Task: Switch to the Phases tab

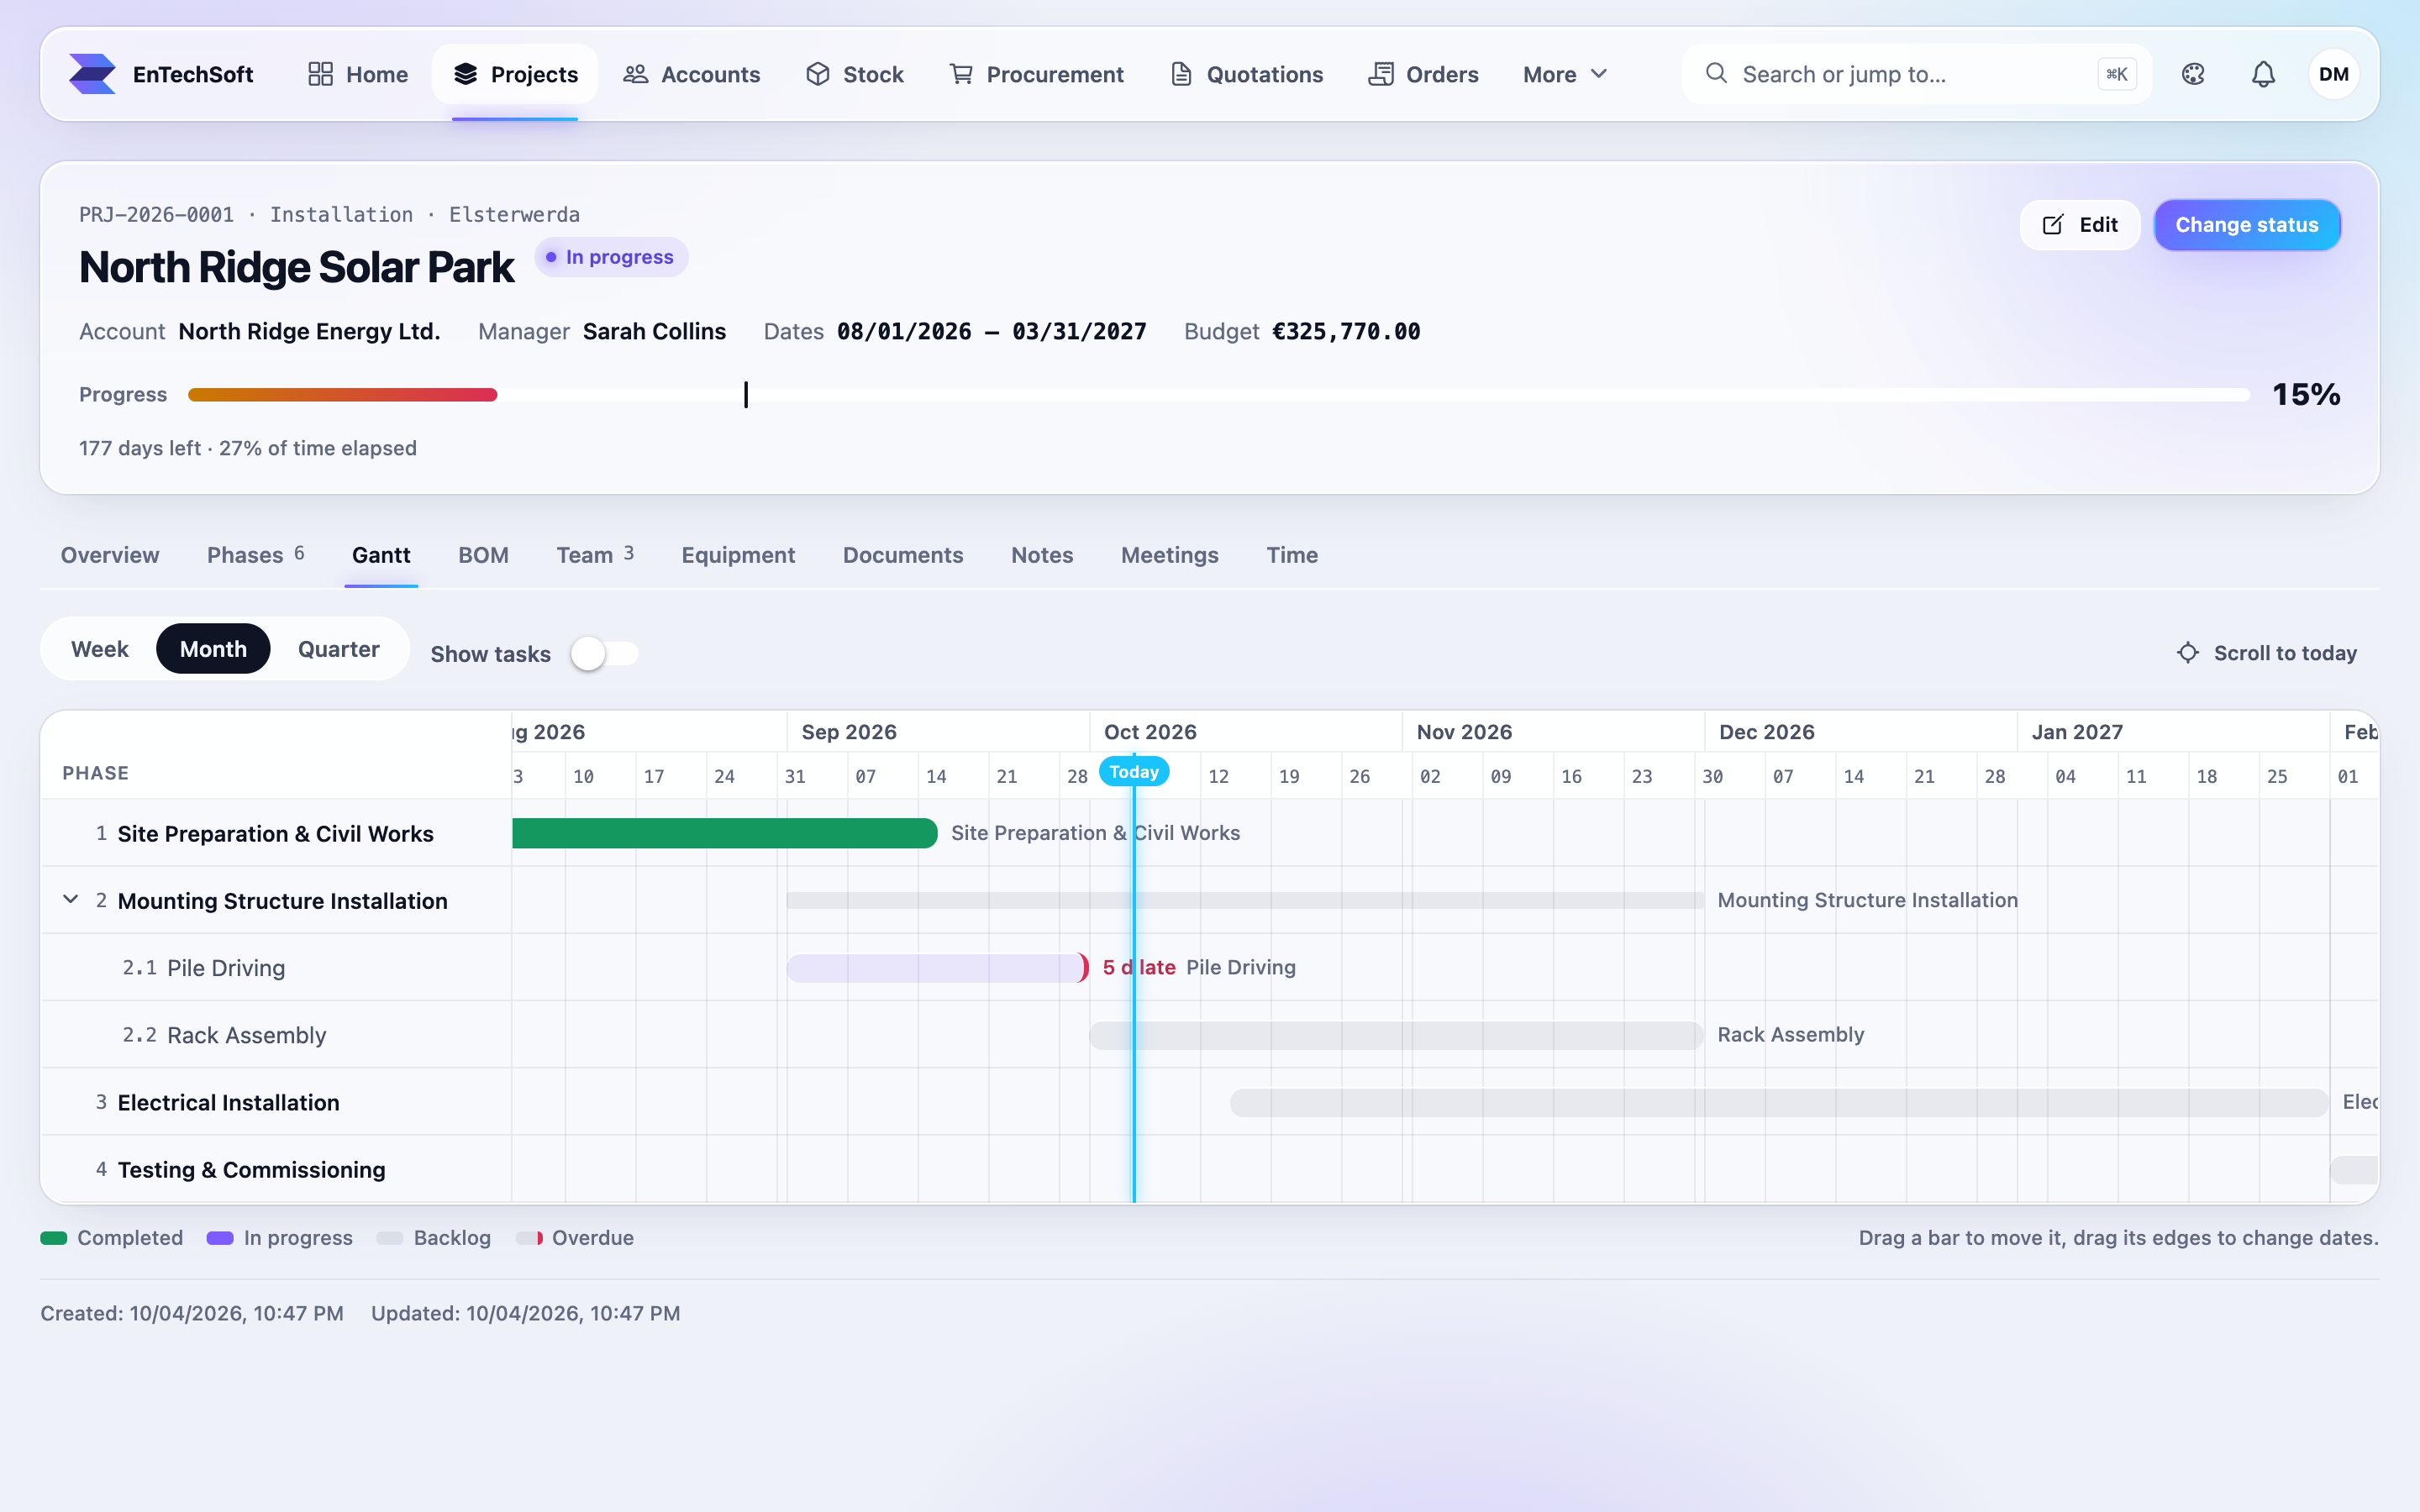Action: pos(256,555)
